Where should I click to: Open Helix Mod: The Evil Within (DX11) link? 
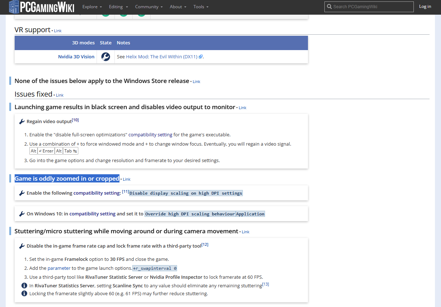162,57
